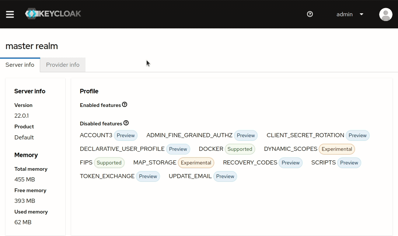Click the Version label
Image resolution: width=398 pixels, height=236 pixels.
(x=23, y=105)
